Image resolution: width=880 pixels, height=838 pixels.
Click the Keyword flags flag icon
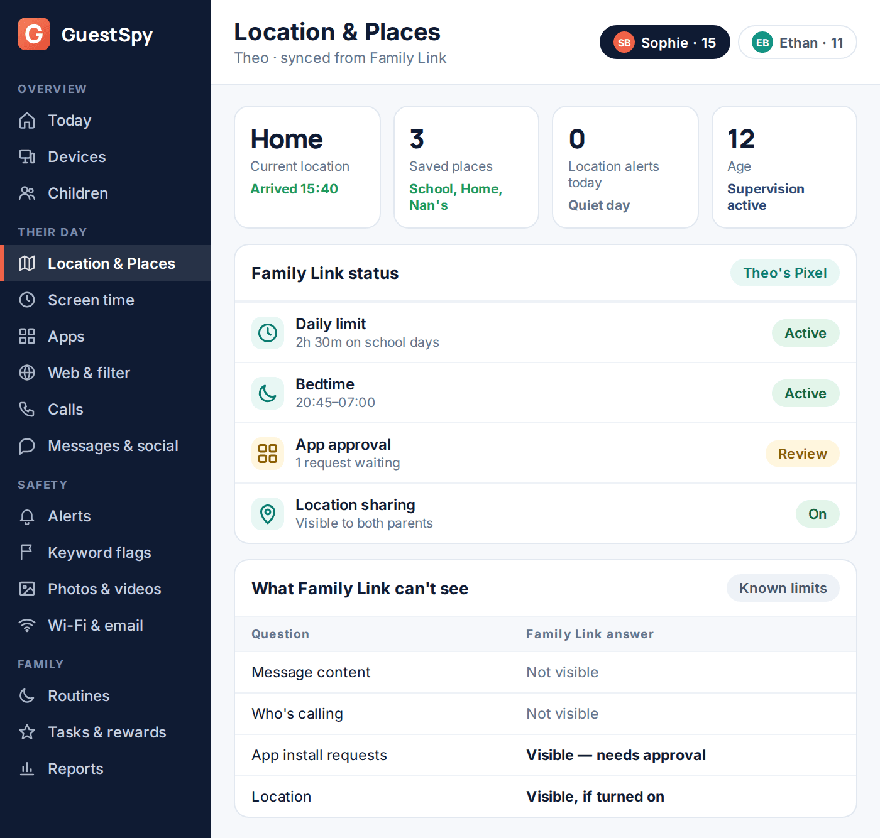click(27, 552)
